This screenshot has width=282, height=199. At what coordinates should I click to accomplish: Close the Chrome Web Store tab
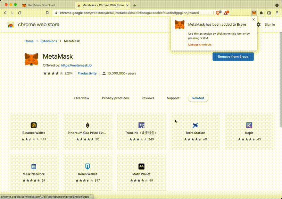(127, 5)
